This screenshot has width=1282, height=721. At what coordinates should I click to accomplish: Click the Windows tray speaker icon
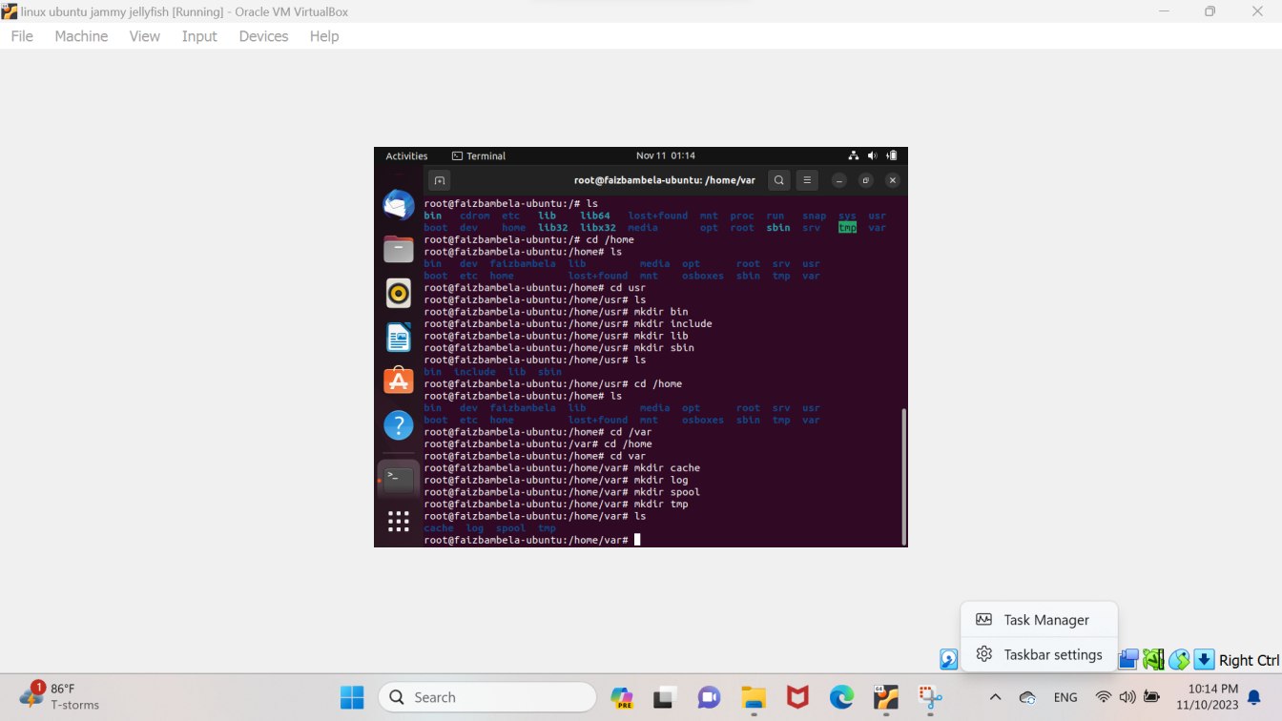coord(1127,697)
